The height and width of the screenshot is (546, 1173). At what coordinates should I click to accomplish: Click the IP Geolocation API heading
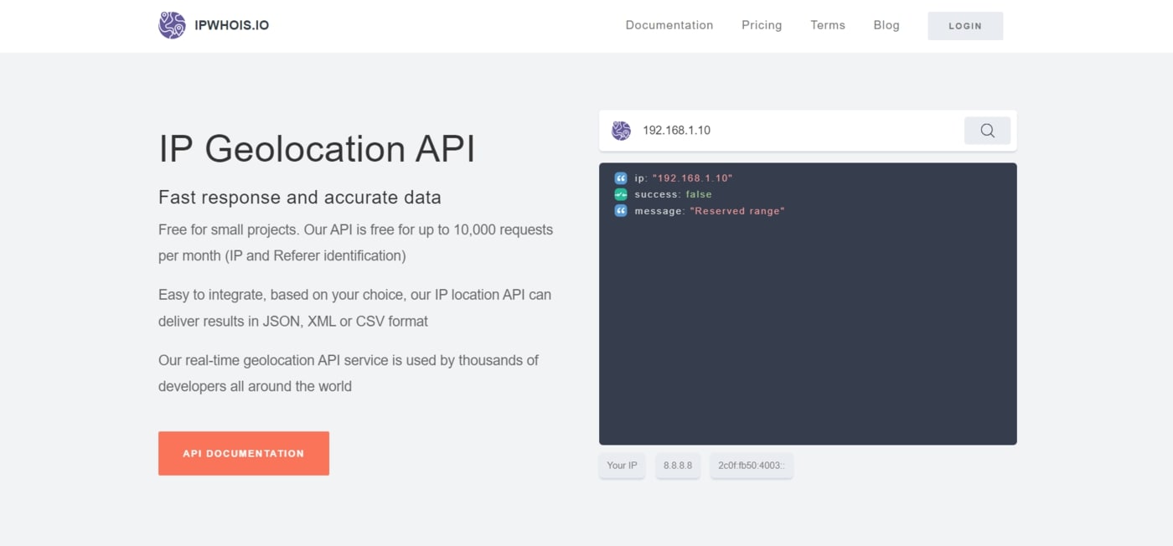coord(317,149)
